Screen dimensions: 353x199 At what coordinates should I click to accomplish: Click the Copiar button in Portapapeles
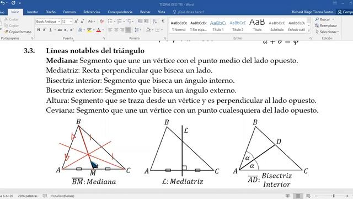click(12, 26)
